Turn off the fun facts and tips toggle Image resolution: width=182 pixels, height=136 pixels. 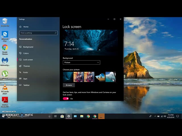(66, 99)
